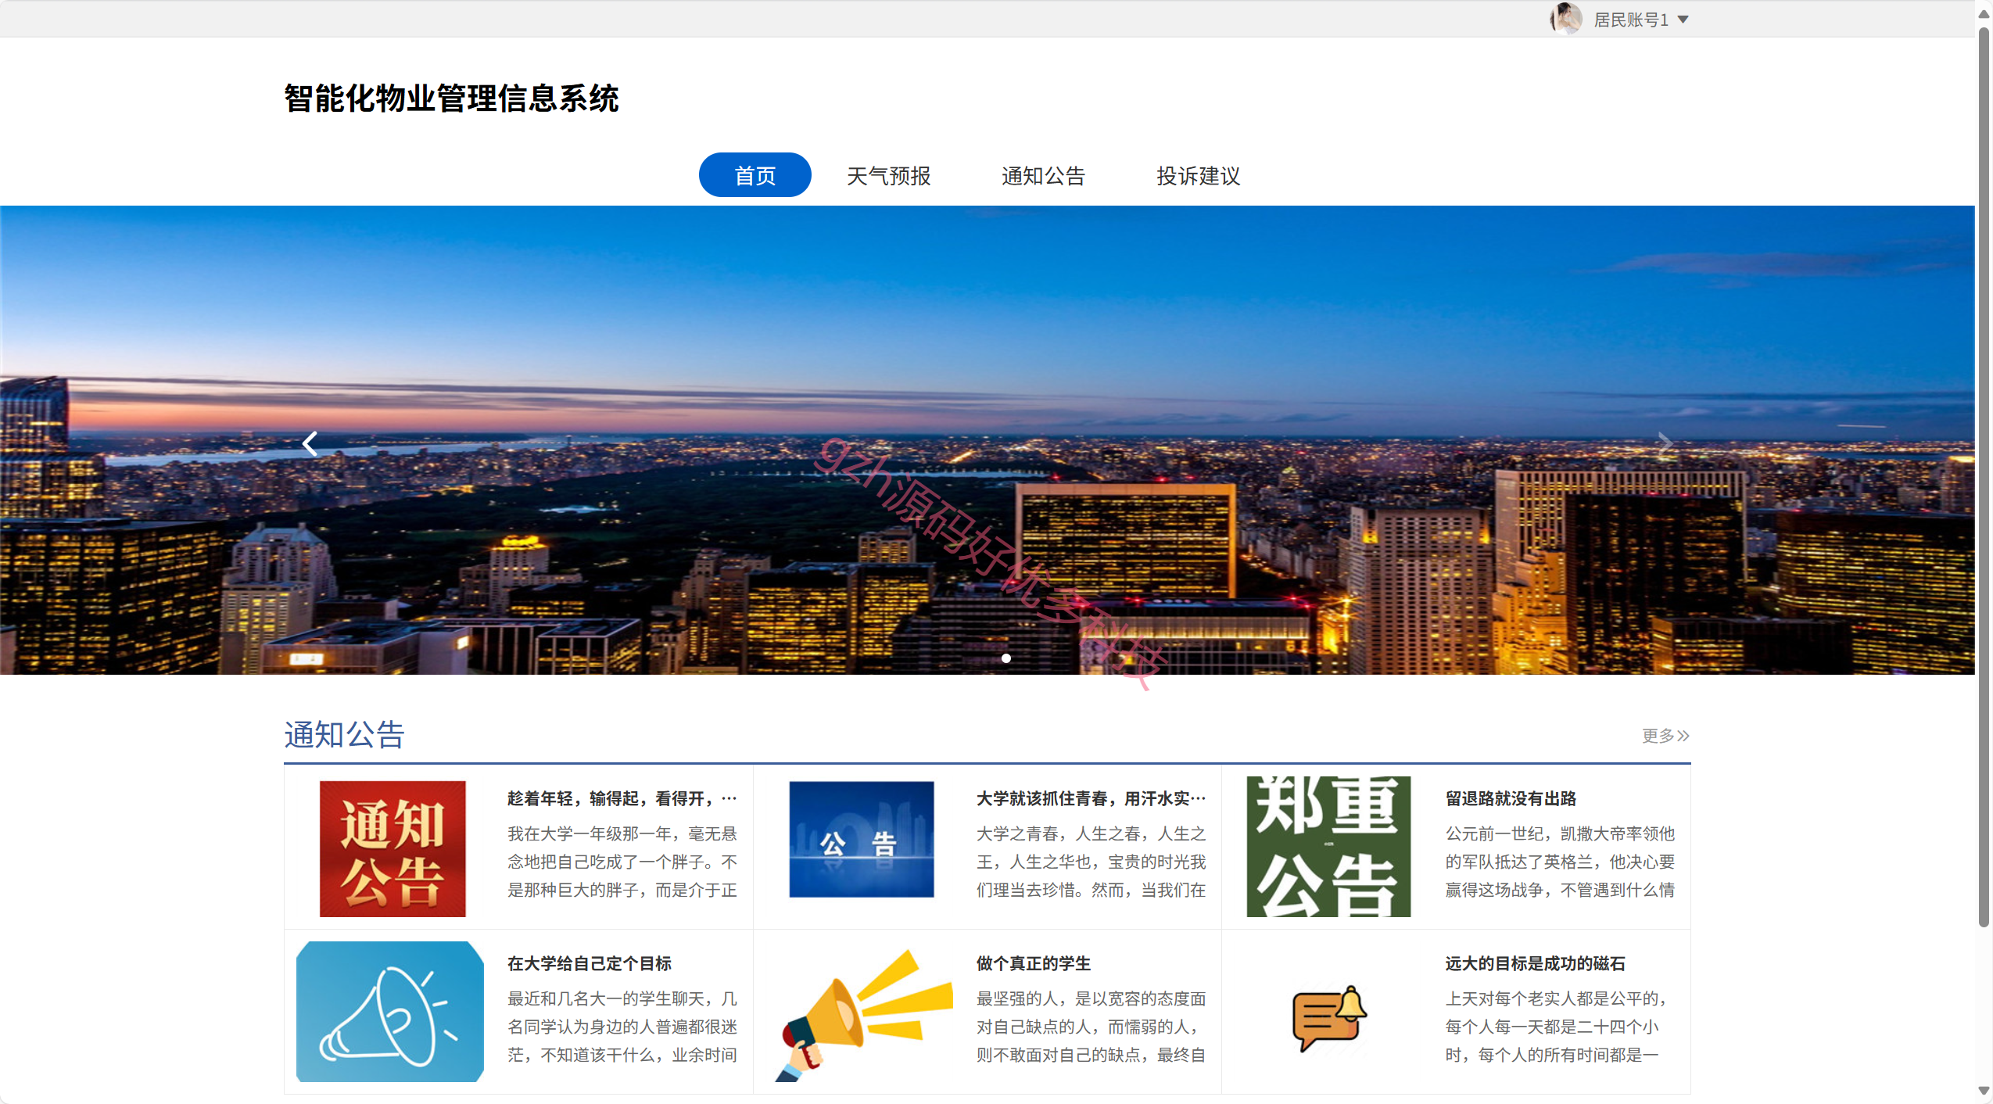Select the carousel indicator dot
Viewport: 1993px width, 1104px height.
pos(1006,658)
